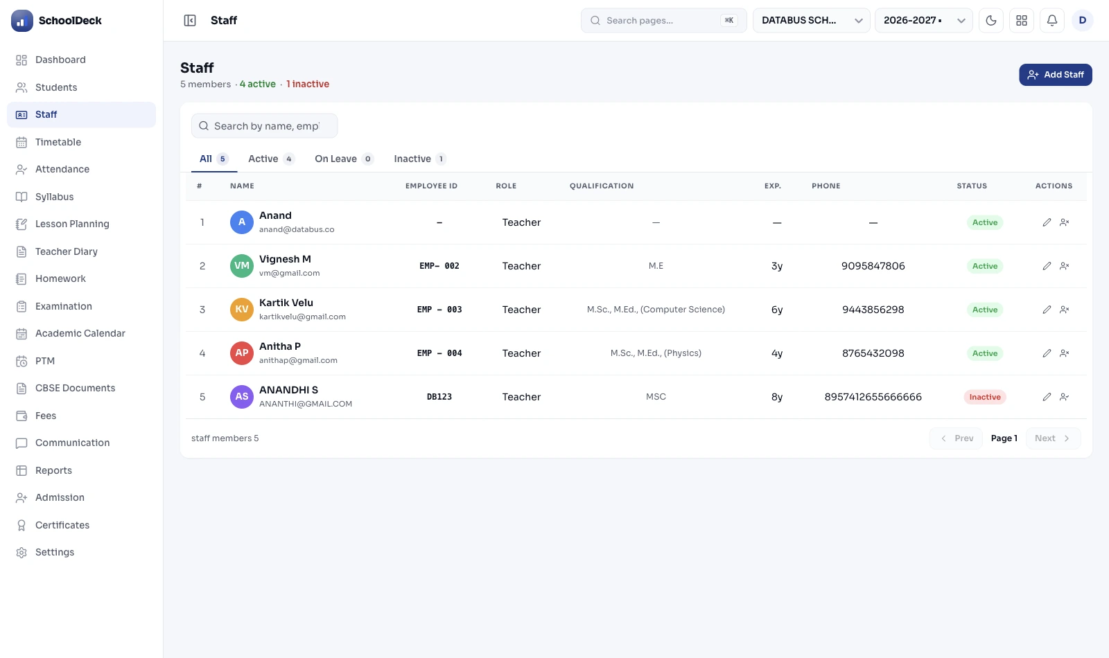The height and width of the screenshot is (658, 1109).
Task: Go to Attendance in sidebar
Action: coord(81,169)
